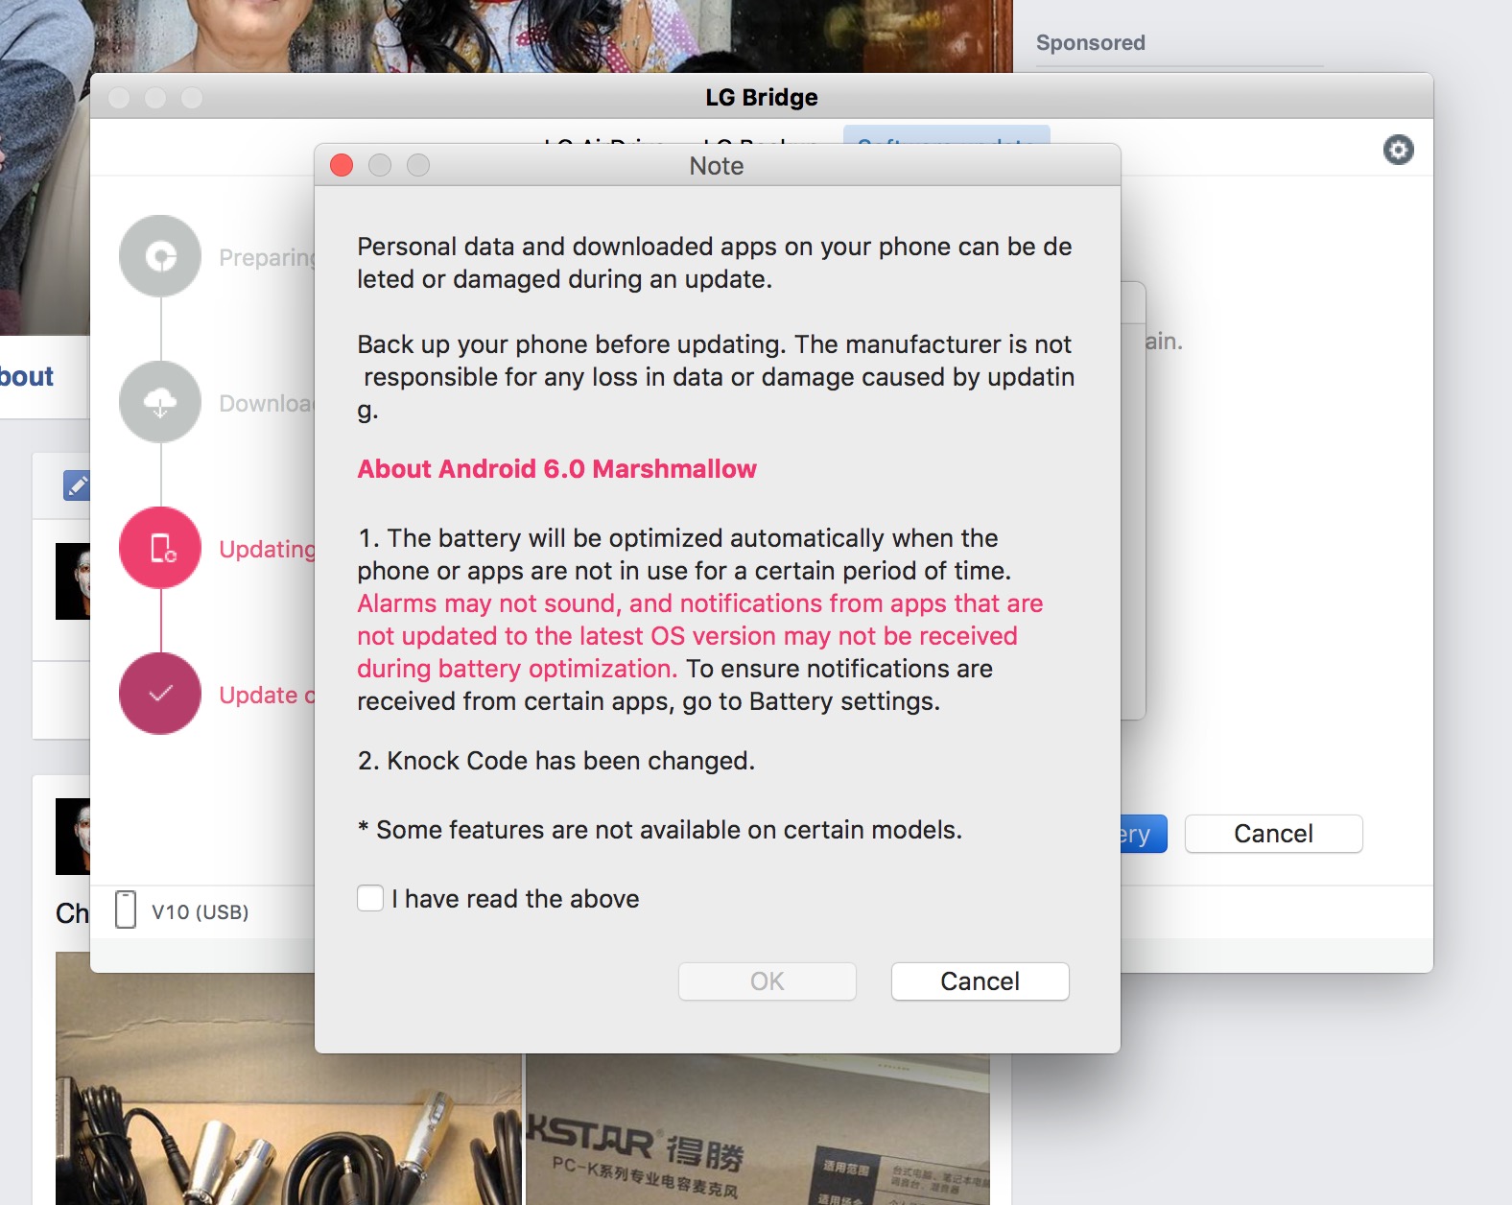
Task: Check the 'I have read the above' checkbox
Action: click(x=370, y=898)
